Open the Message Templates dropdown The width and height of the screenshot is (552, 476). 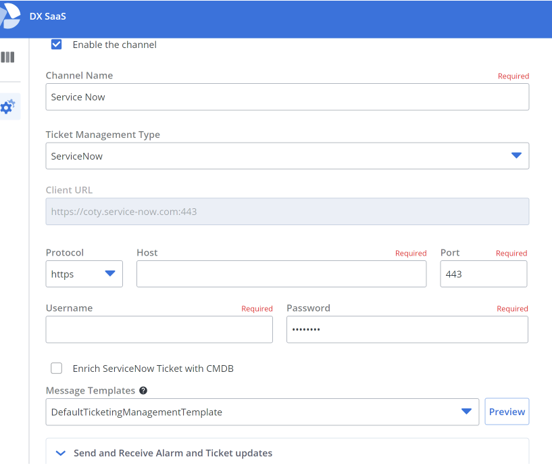[262, 412]
